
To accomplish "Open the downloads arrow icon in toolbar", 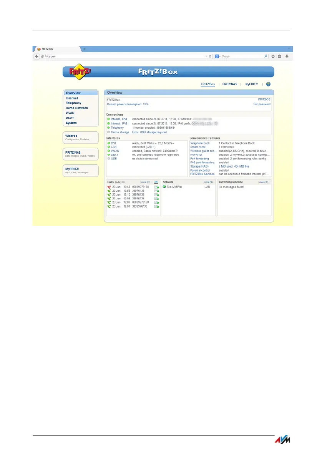I will click(x=287, y=56).
